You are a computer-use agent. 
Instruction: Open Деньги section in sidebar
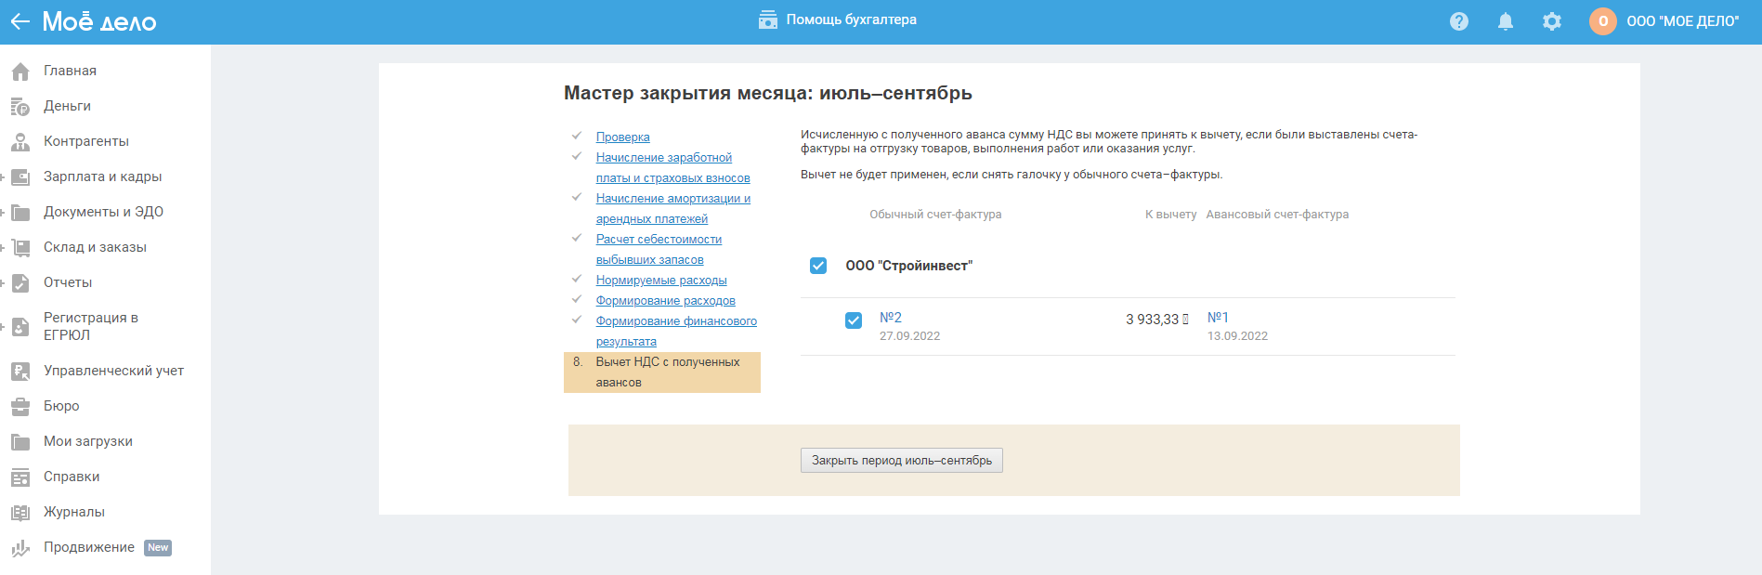tap(67, 106)
